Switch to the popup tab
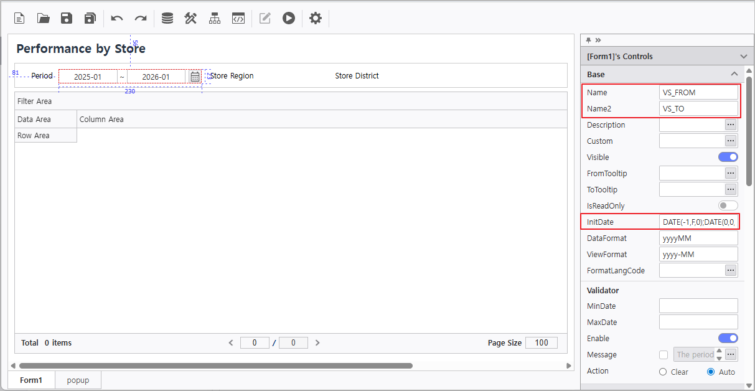 pyautogui.click(x=78, y=380)
